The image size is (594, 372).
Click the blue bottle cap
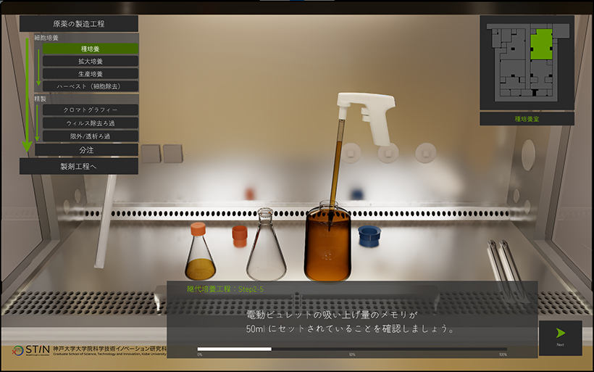pos(368,236)
